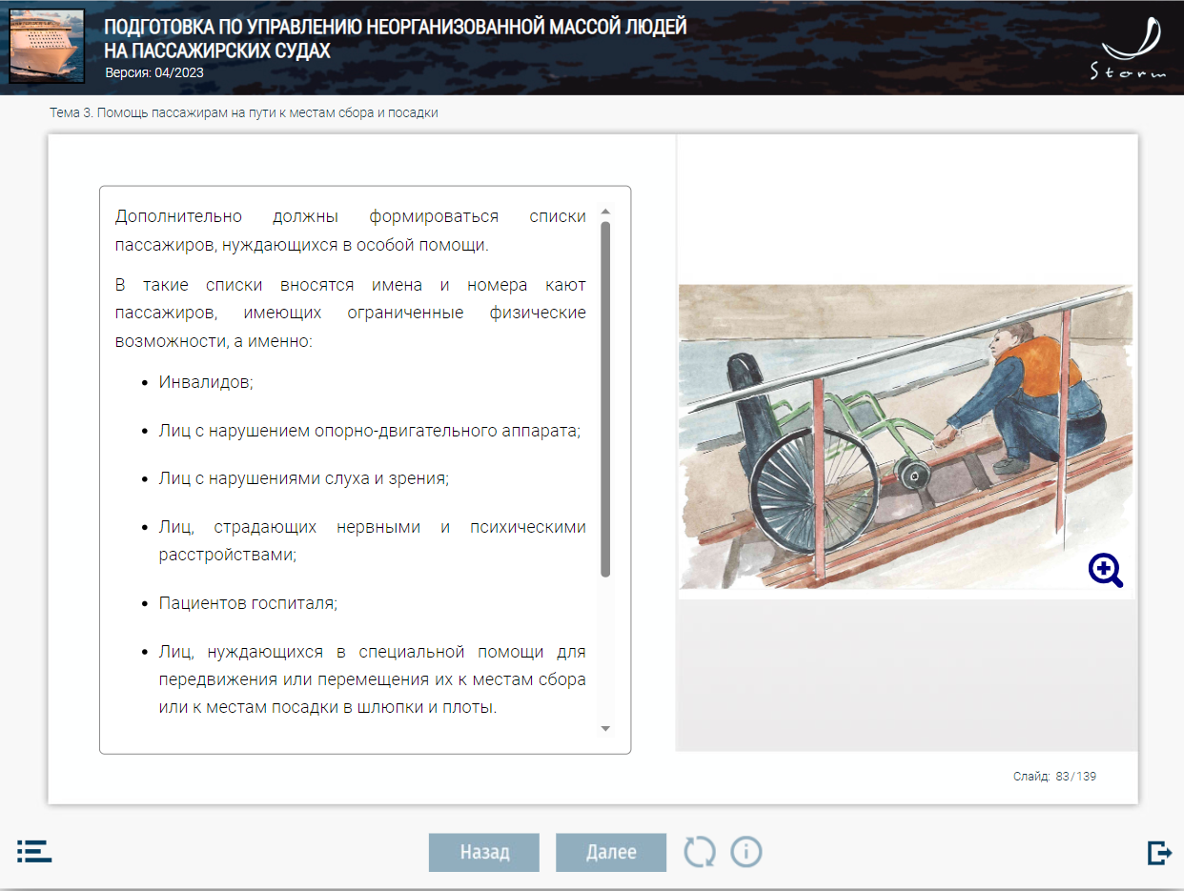The image size is (1184, 891).
Task: Click the Пациентов госпиталя bullet item
Action: (x=248, y=603)
